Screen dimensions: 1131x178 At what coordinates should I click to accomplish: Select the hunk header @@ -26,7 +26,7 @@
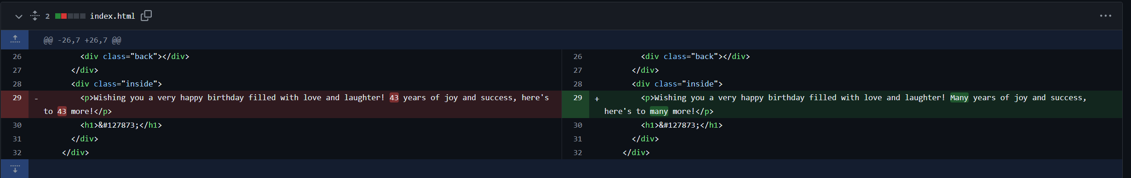(x=82, y=40)
